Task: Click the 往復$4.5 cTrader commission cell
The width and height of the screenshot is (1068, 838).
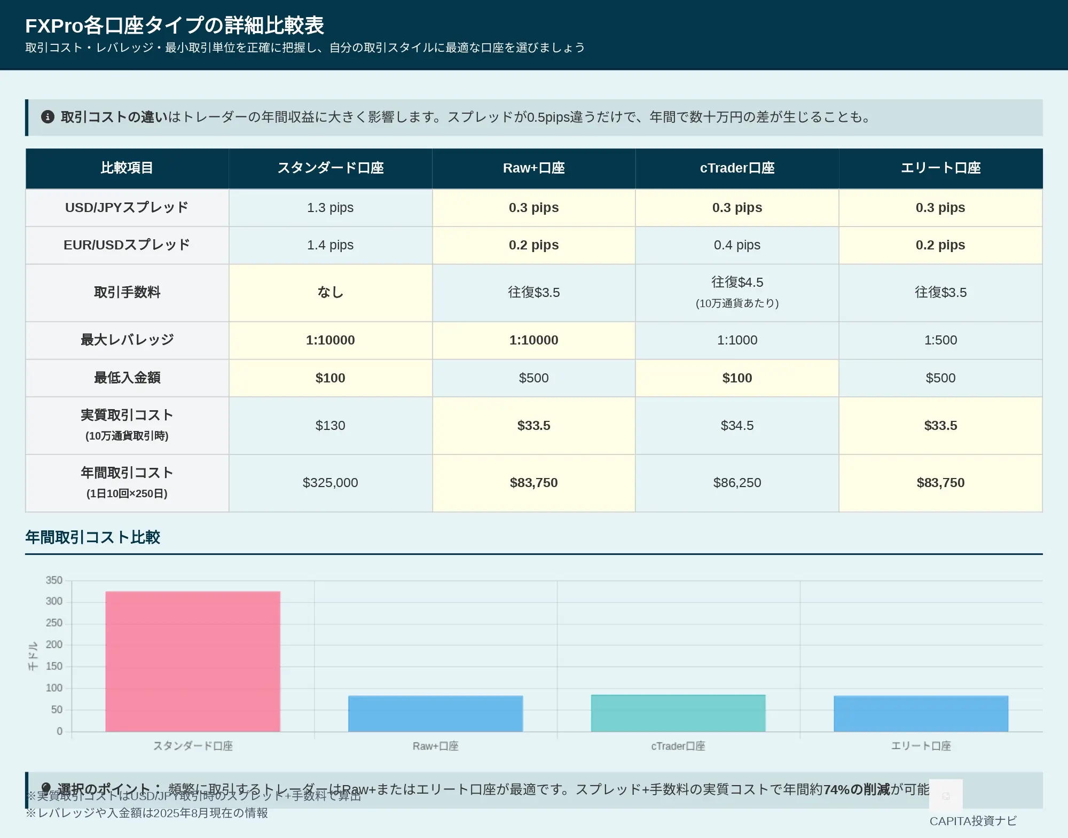Action: 737,293
